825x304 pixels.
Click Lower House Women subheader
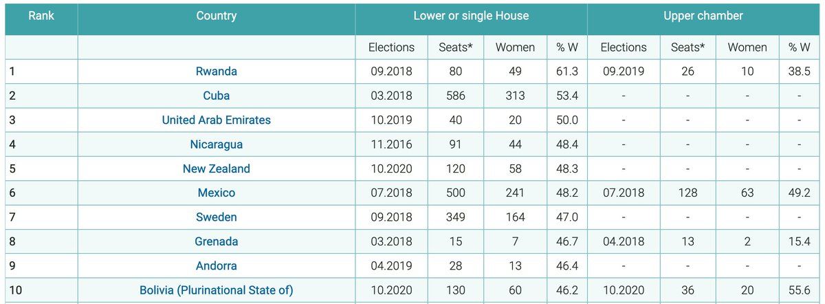pos(515,47)
